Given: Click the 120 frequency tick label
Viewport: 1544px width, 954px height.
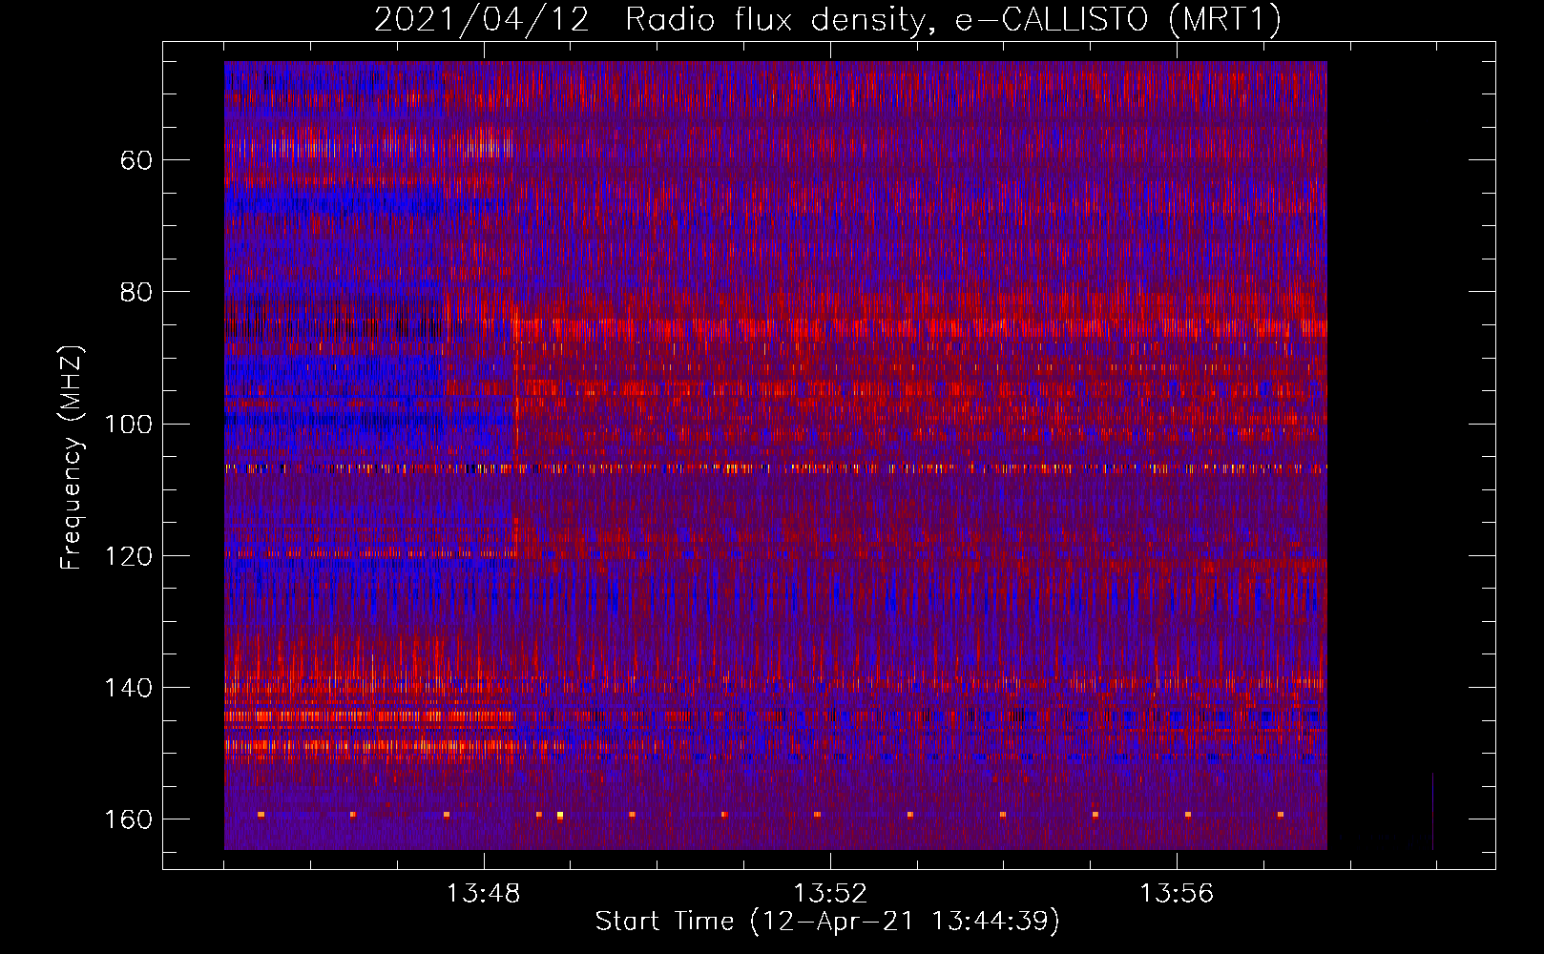Looking at the screenshot, I should point(129,556).
